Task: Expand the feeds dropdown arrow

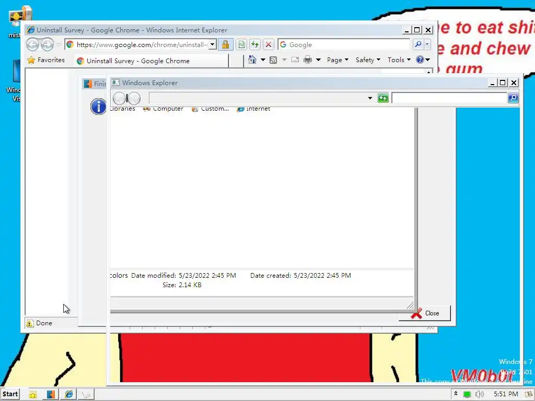Action: pos(284,60)
